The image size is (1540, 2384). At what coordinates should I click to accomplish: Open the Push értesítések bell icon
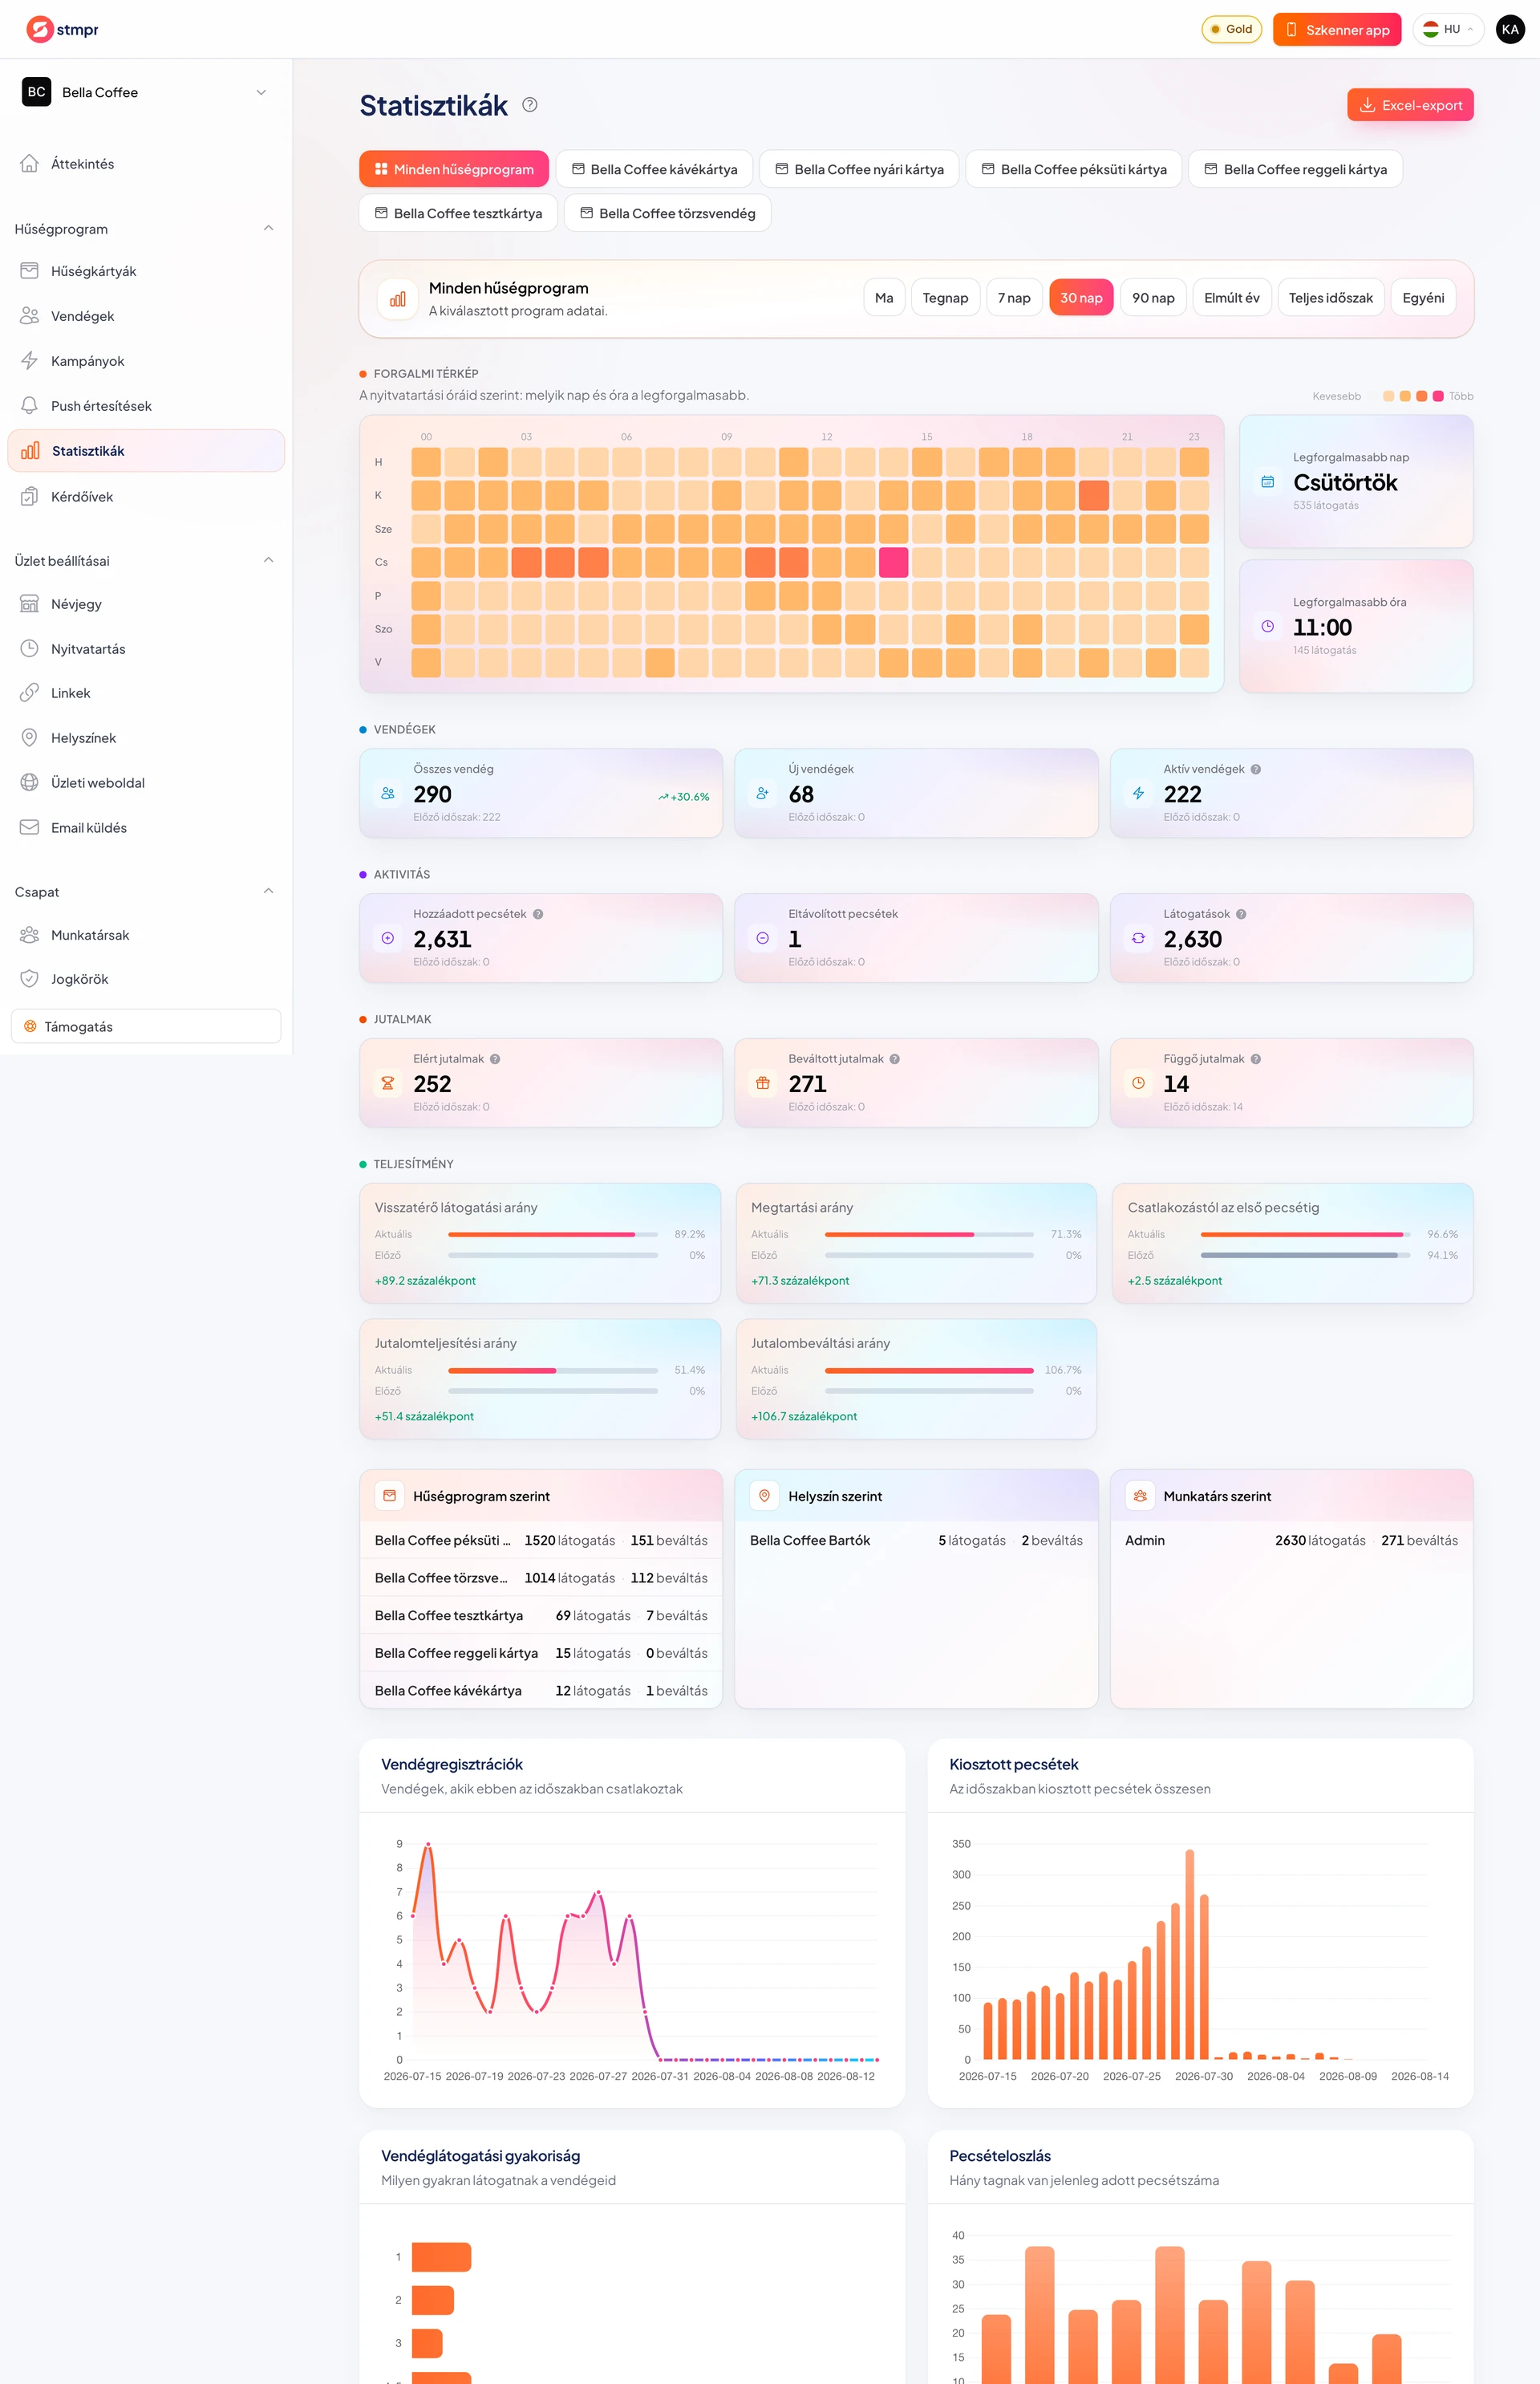coord(30,406)
